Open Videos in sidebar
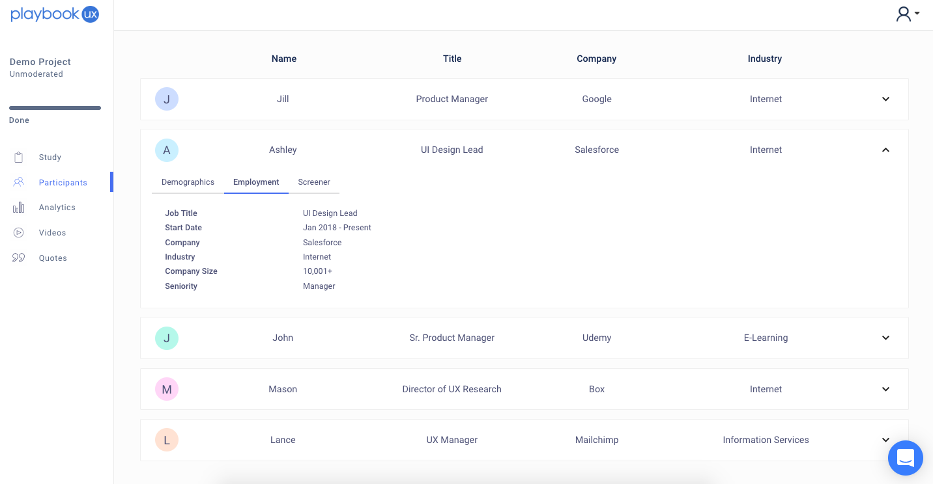The width and height of the screenshot is (933, 484). pyautogui.click(x=52, y=233)
